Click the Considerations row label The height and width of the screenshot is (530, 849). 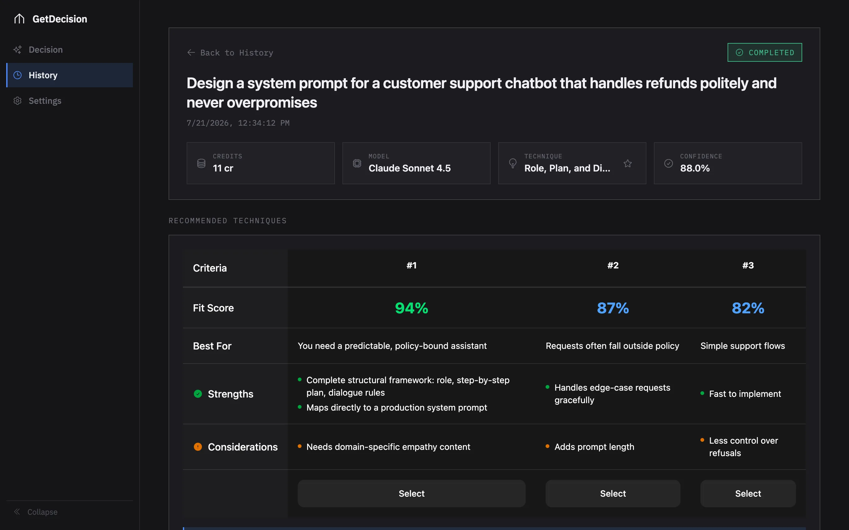[x=243, y=446]
